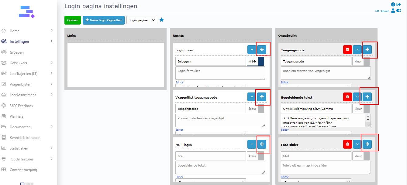
Task: Delete Begeleidende tekst using the trash button
Action: tap(347, 97)
